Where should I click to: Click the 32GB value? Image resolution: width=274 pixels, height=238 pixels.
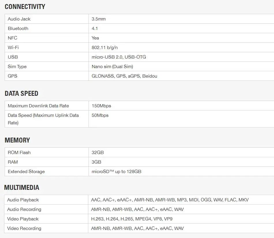click(98, 153)
